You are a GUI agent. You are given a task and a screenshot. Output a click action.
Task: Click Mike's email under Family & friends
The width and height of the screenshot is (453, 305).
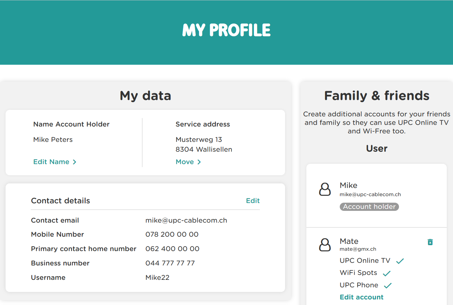(370, 195)
